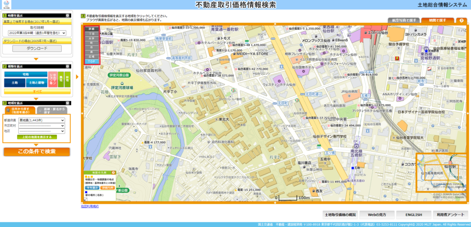The width and height of the screenshot is (471, 227).
Task: Click the 詳細凡例 legend button
Action: pyautogui.click(x=107, y=188)
